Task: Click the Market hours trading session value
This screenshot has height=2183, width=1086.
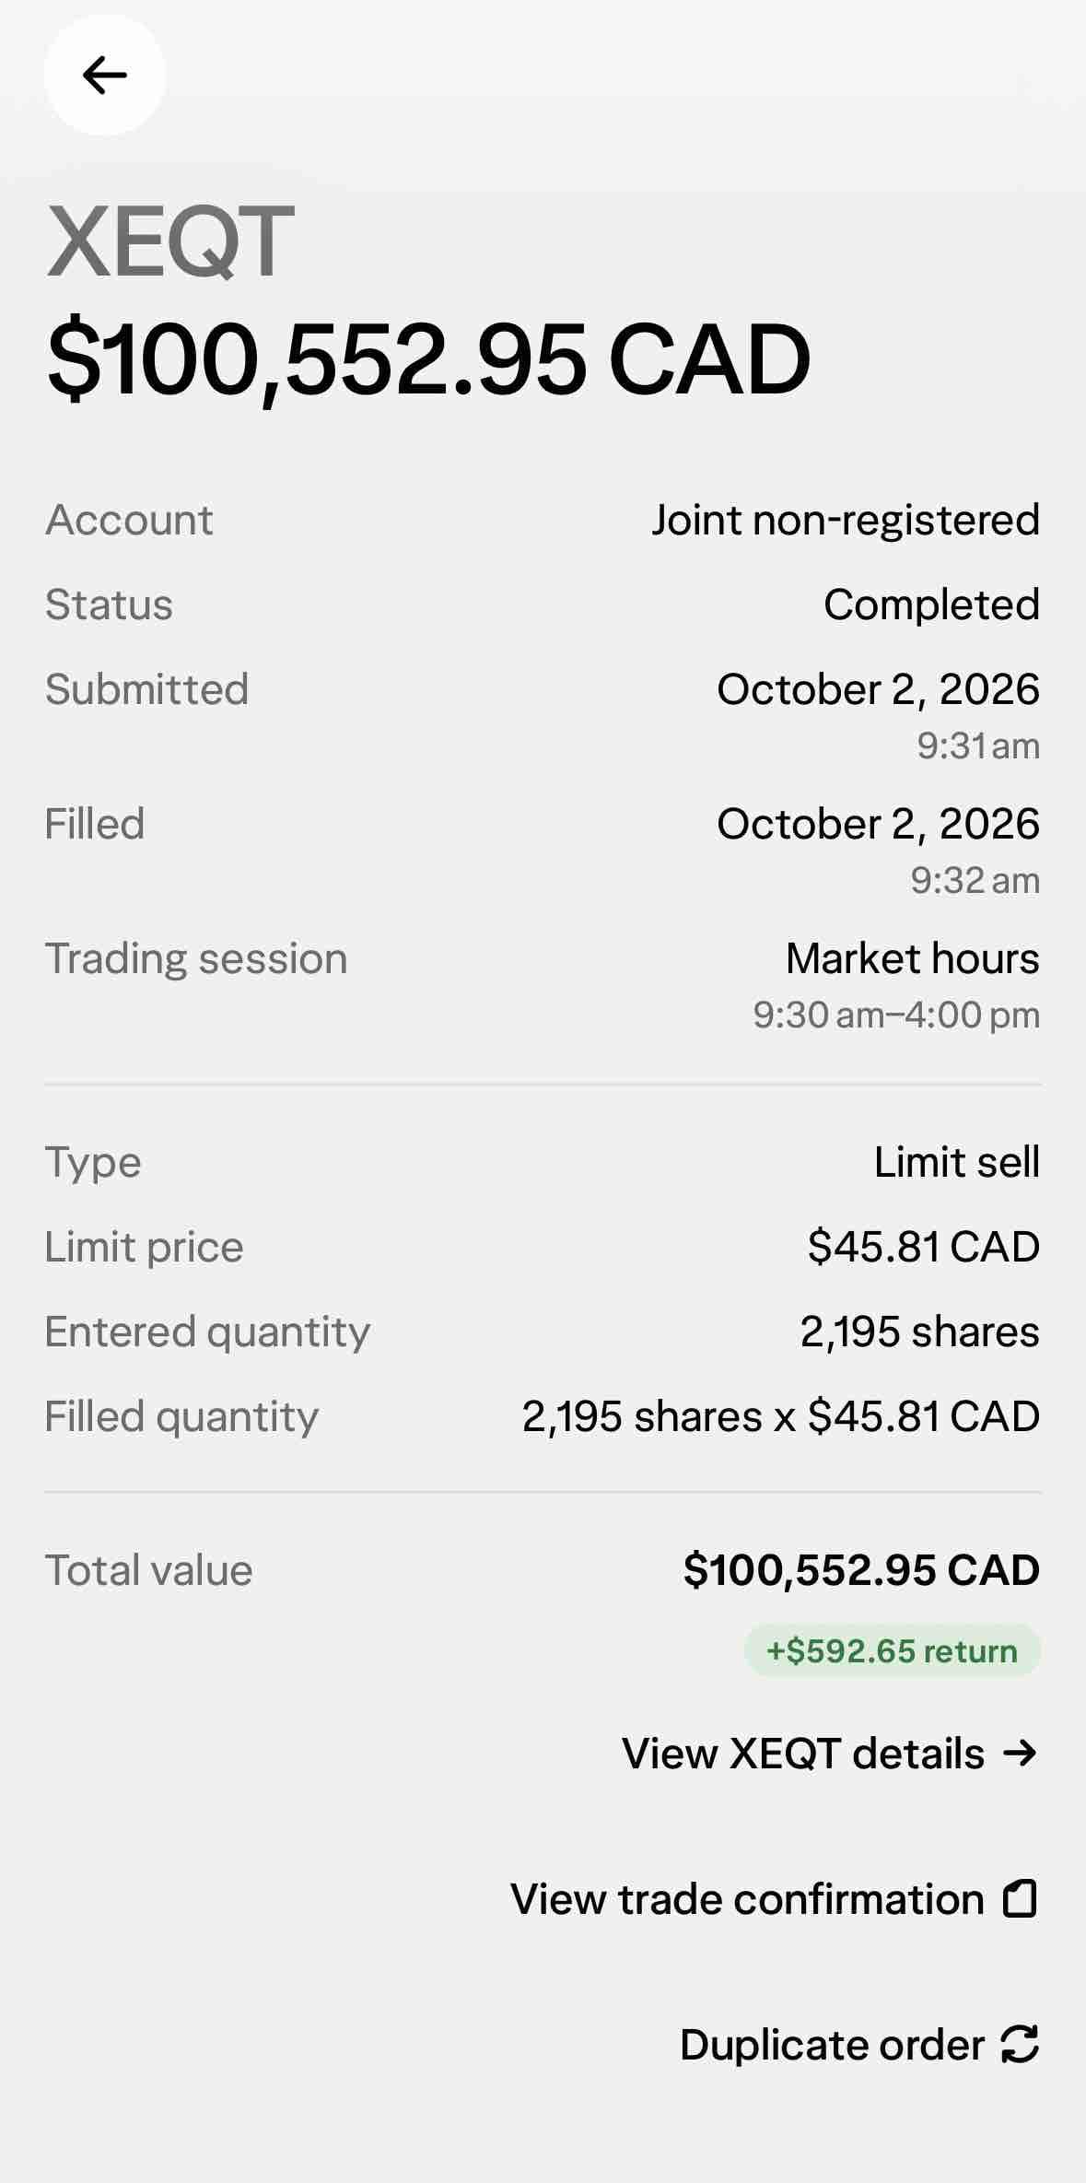Action: (912, 958)
